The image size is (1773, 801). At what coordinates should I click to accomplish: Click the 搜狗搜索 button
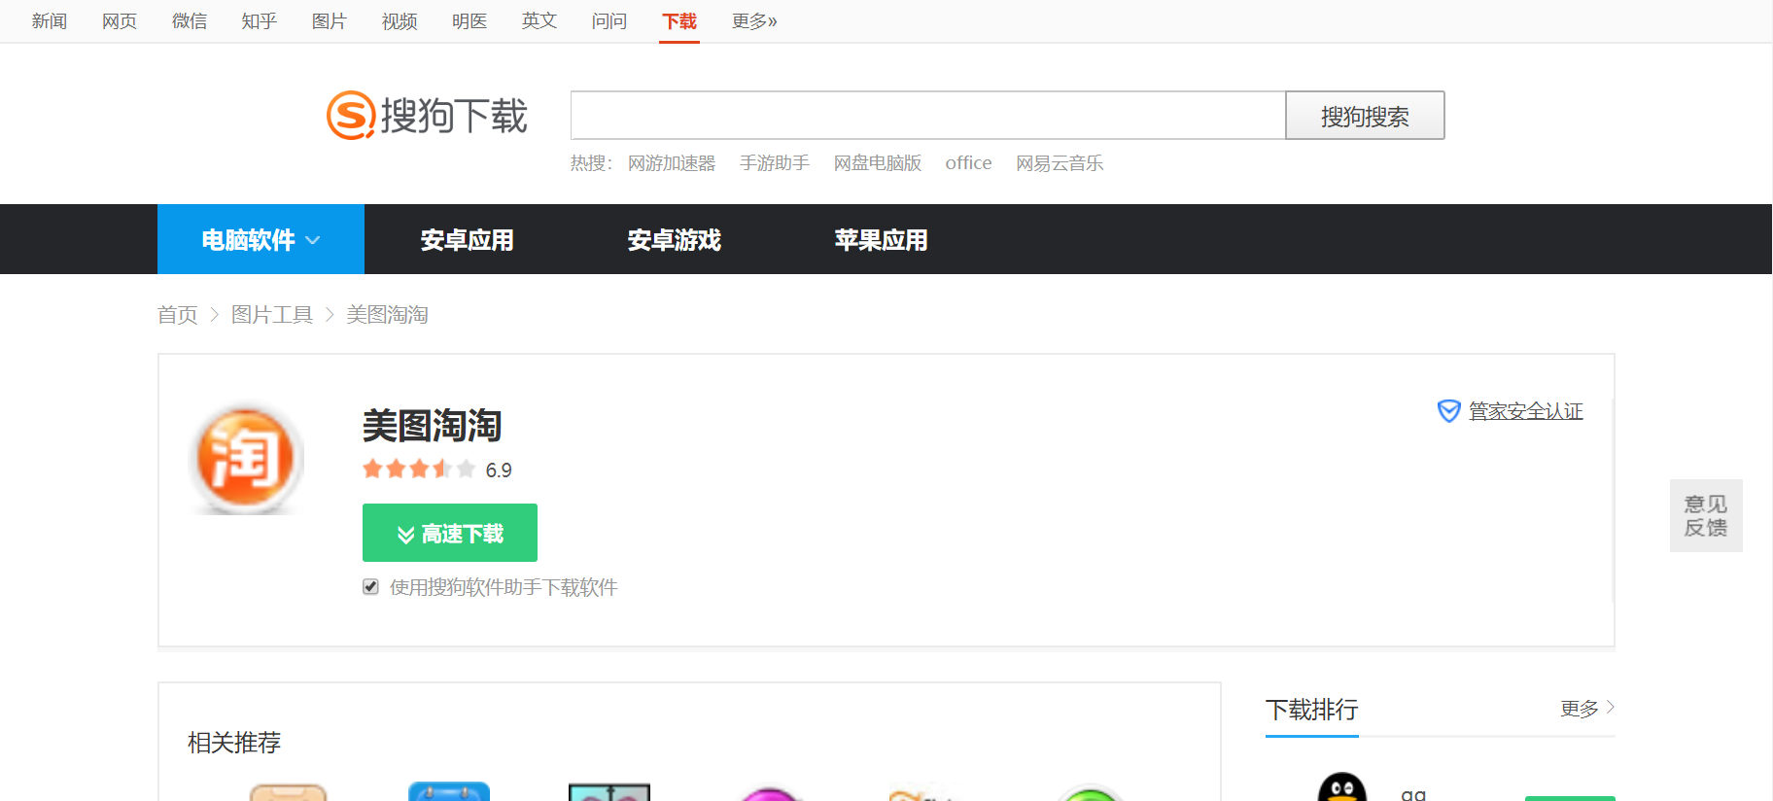[1364, 117]
